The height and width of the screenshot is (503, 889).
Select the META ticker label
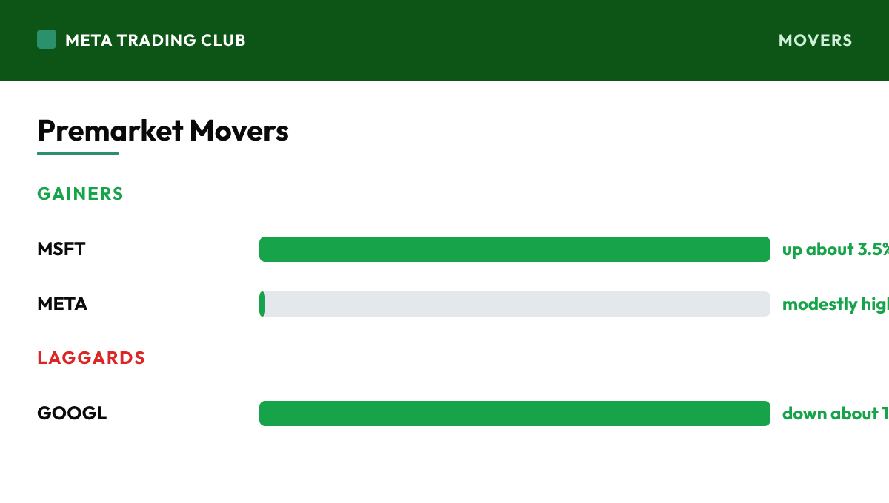click(62, 304)
